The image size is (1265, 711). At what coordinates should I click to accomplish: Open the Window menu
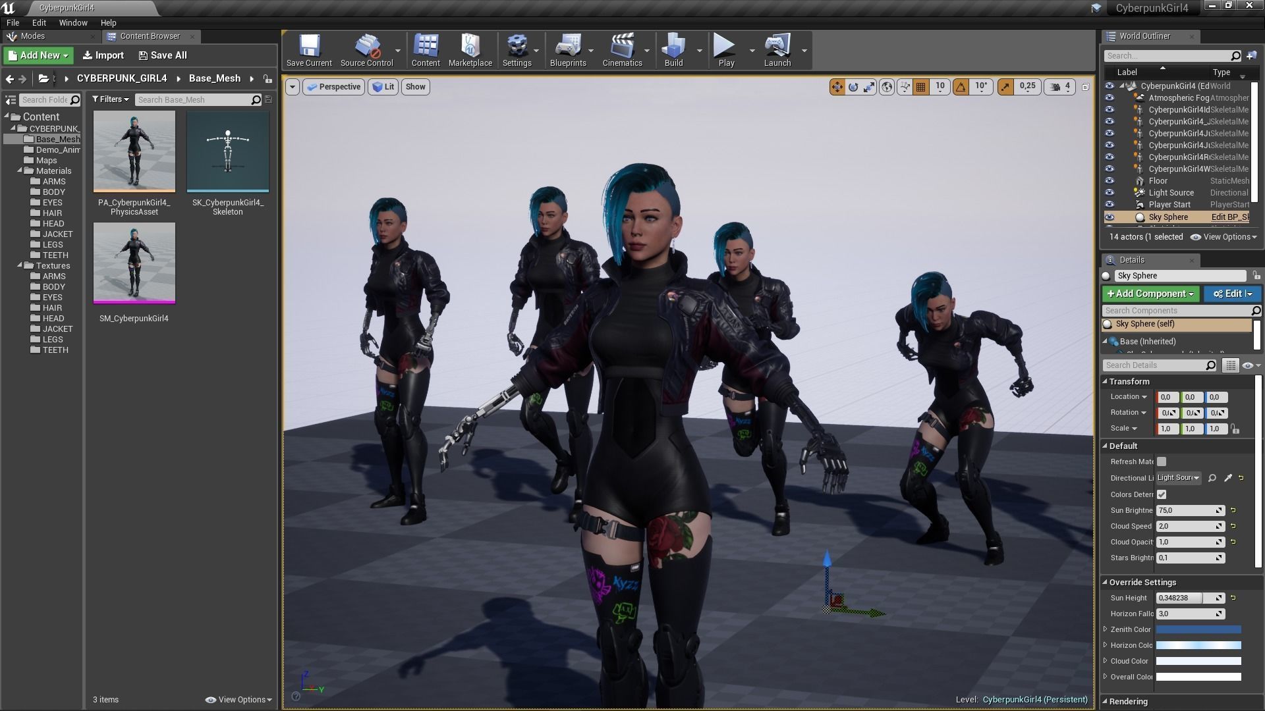73,22
